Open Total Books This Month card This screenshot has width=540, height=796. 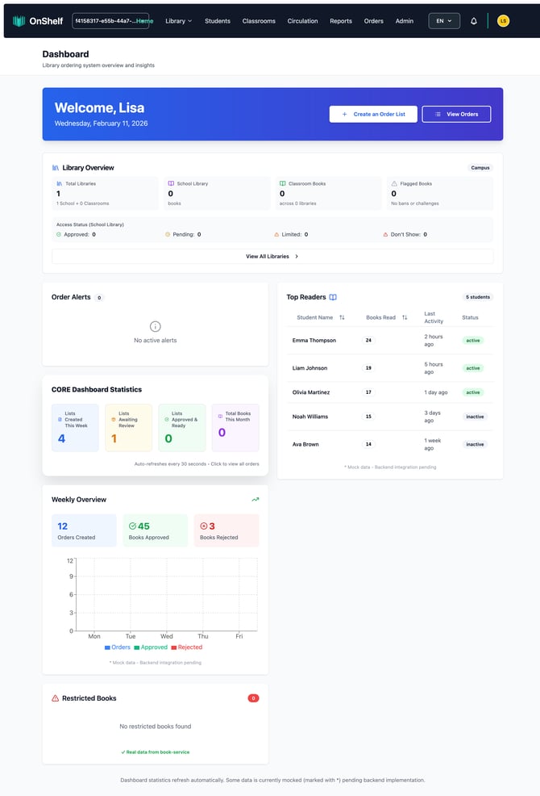click(x=235, y=428)
